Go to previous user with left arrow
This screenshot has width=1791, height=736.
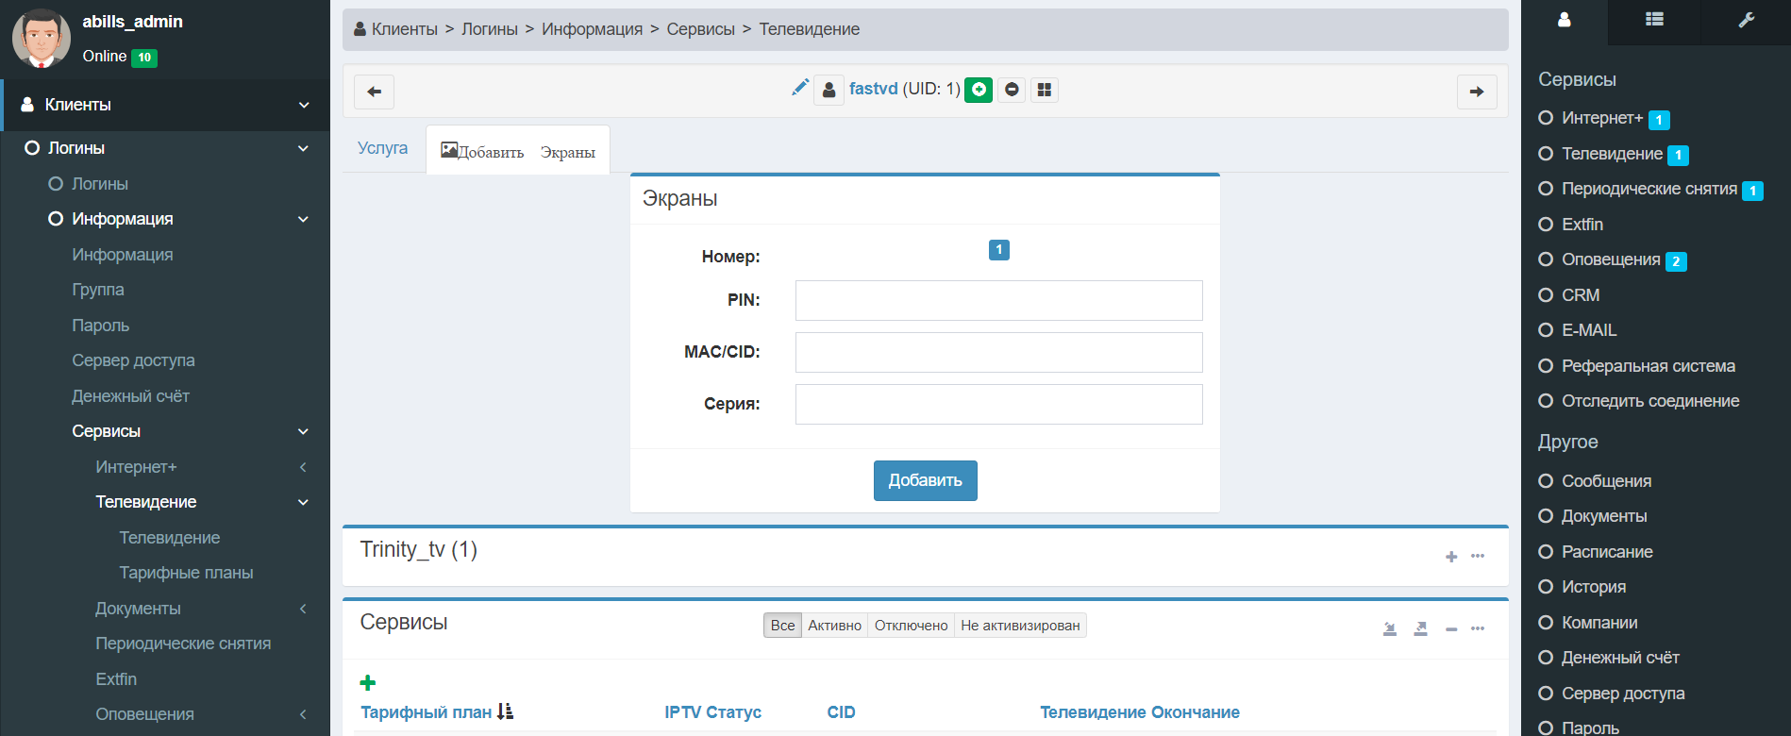(x=374, y=92)
